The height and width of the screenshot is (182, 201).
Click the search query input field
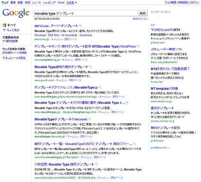86,13
